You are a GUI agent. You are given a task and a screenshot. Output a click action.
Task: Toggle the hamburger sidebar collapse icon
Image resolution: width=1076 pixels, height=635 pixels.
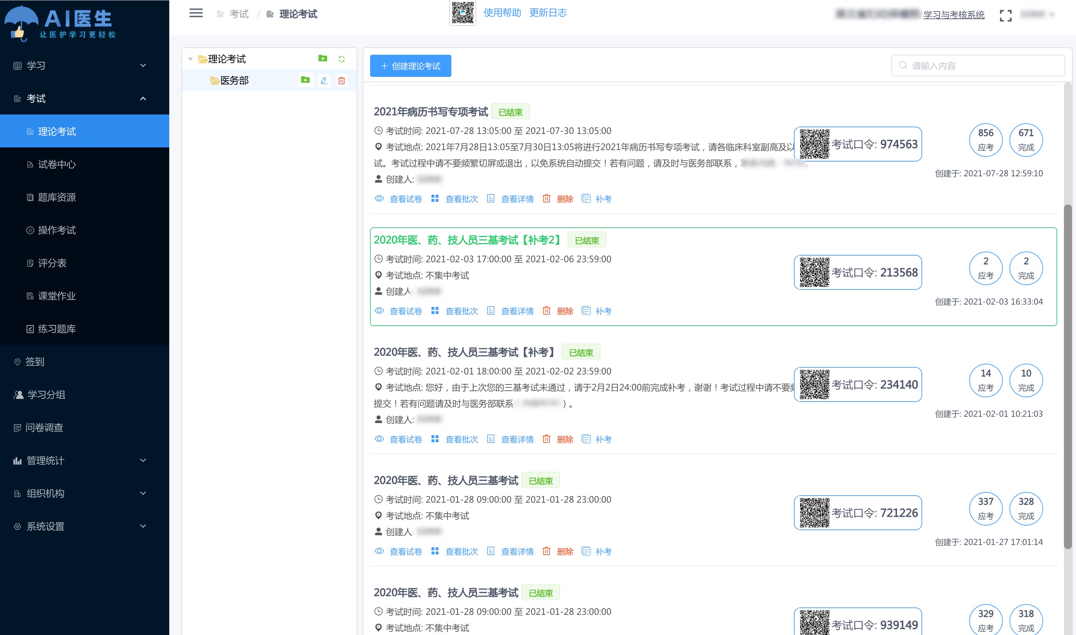196,13
